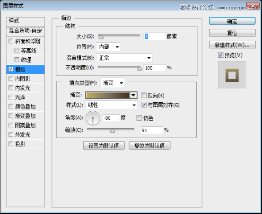
Task: Uncheck the 描边 style checkbox
Action: 11,69
